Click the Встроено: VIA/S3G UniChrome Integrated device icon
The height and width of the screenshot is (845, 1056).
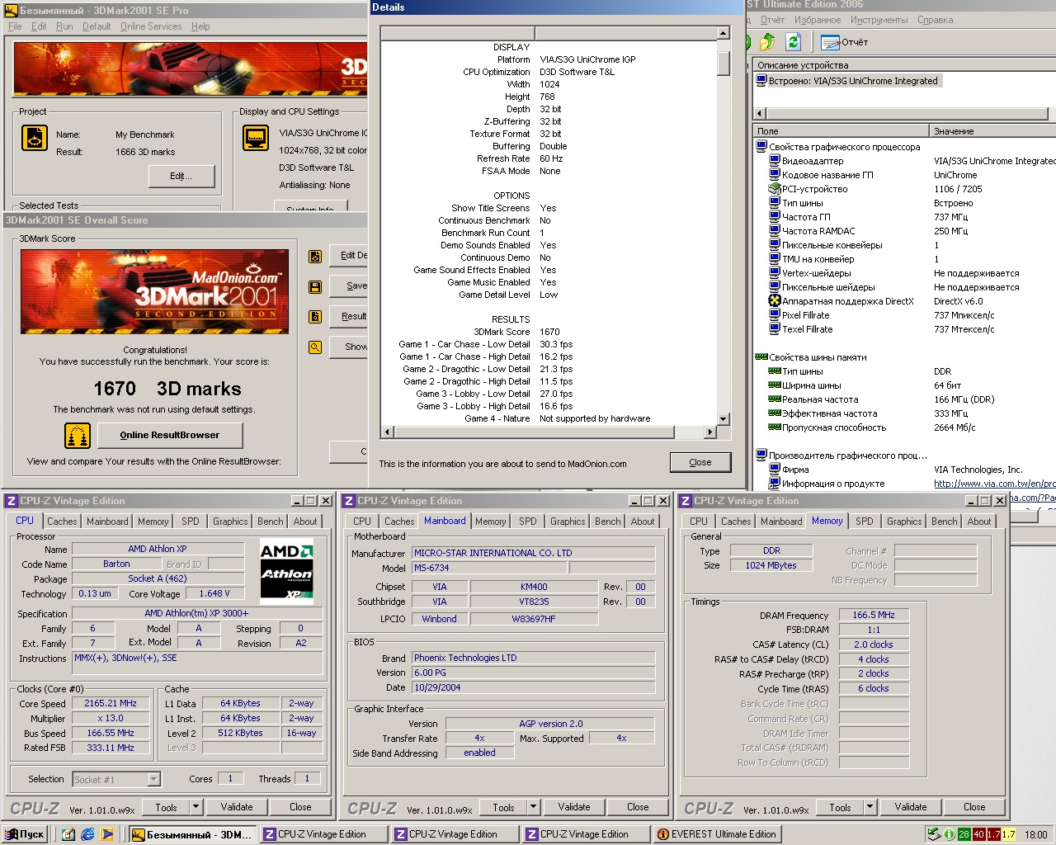761,81
